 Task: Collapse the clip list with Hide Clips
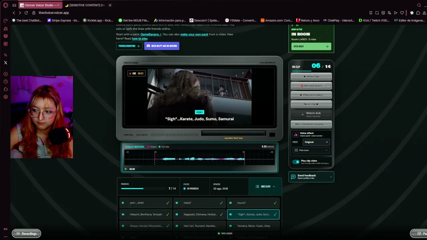click(265, 187)
